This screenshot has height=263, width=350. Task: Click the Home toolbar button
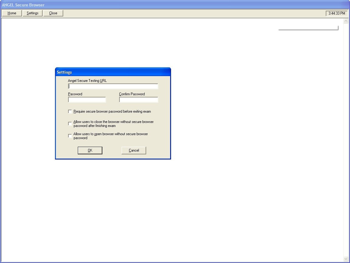12,13
